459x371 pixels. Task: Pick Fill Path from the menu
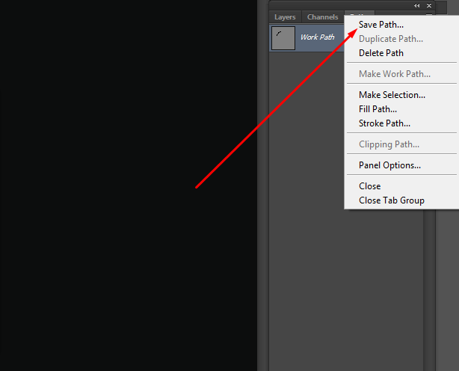[378, 109]
